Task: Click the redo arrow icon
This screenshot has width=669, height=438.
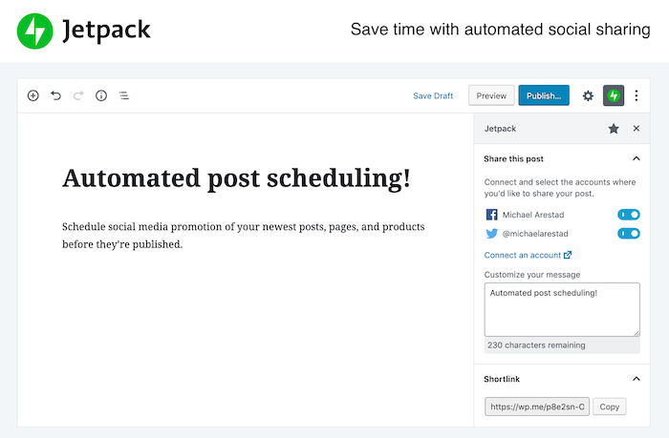Action: 78,95
